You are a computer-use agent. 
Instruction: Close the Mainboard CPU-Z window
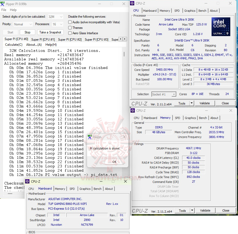125,181
